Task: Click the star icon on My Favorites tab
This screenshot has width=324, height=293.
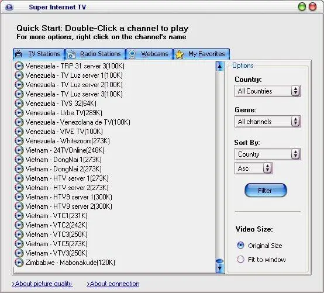Action: (180, 54)
